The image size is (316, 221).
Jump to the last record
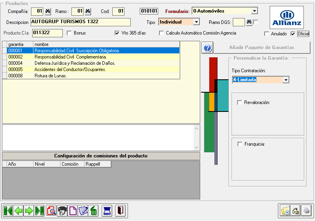coord(39,211)
